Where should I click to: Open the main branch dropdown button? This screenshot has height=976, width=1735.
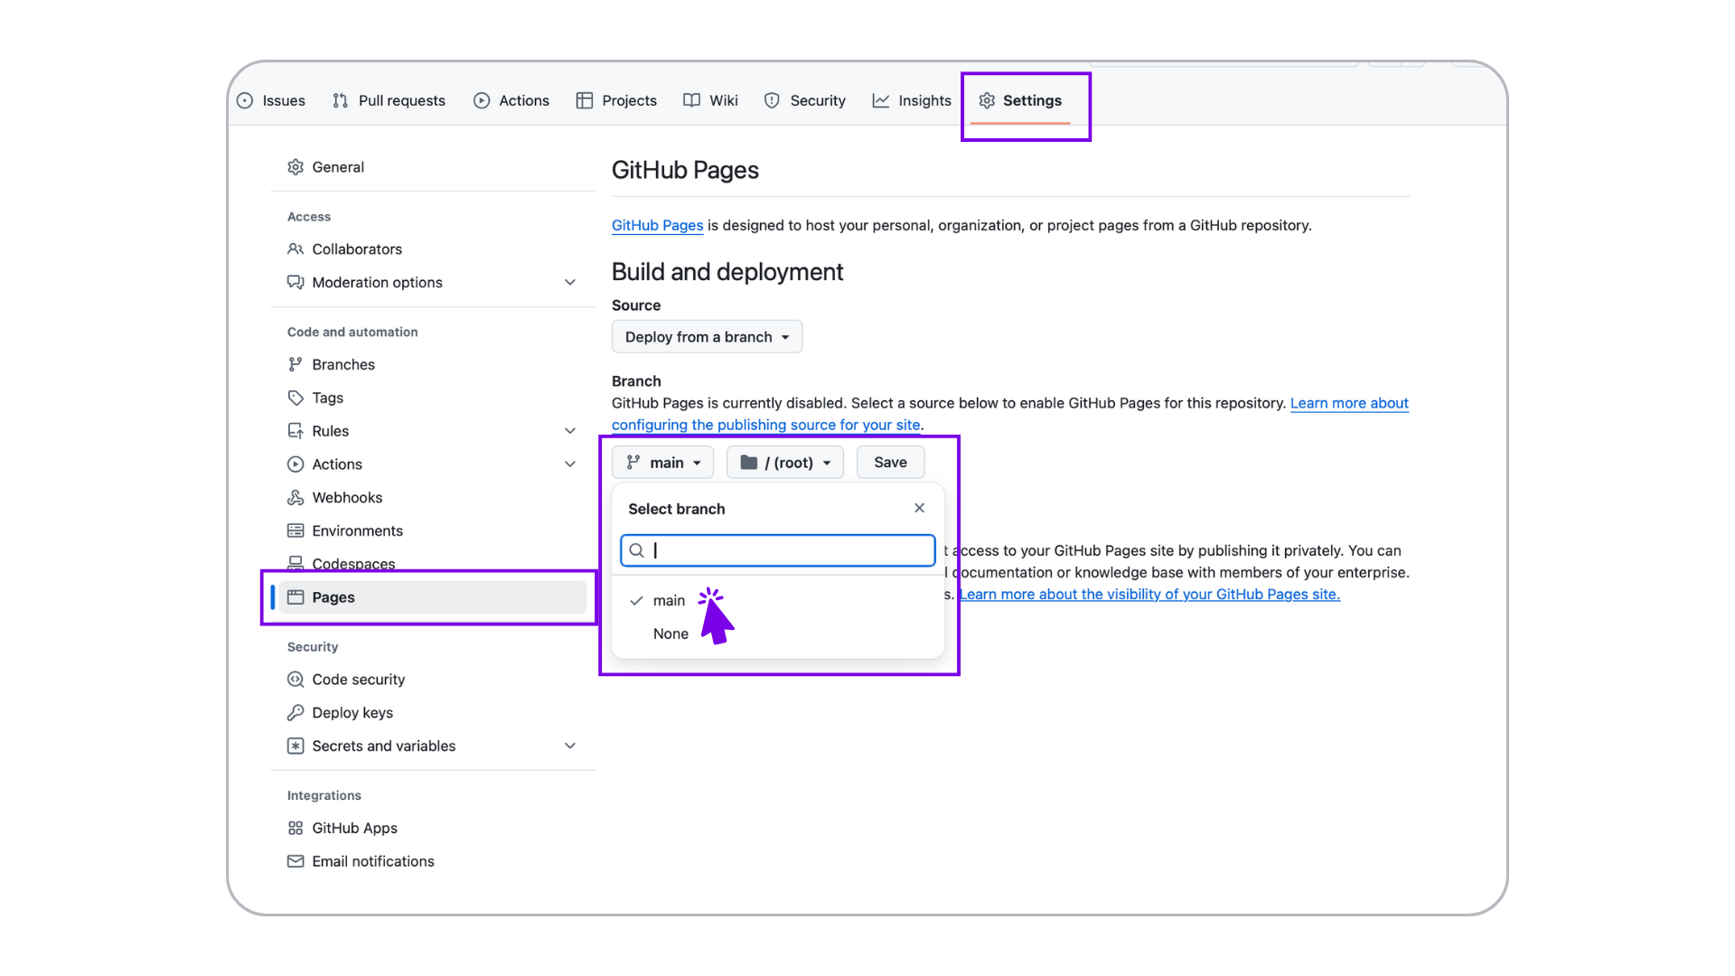tap(662, 463)
